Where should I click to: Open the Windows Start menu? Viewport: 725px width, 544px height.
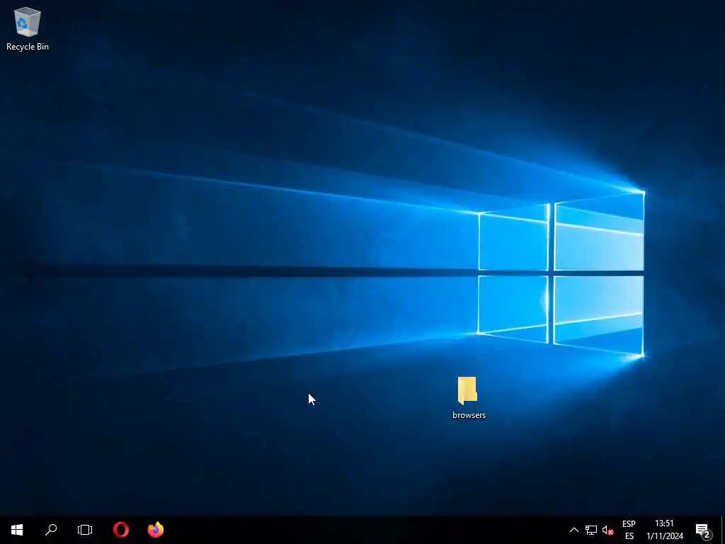pyautogui.click(x=17, y=530)
